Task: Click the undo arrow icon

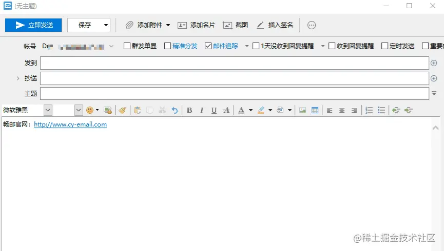Action: [175, 110]
